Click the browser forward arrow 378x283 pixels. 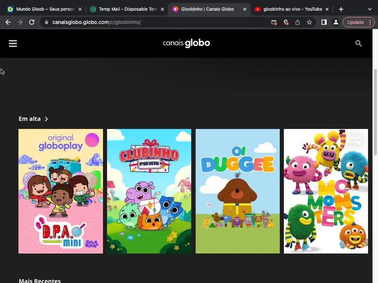[20, 22]
